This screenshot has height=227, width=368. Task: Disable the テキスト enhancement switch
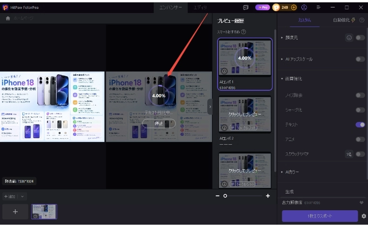pyautogui.click(x=360, y=125)
